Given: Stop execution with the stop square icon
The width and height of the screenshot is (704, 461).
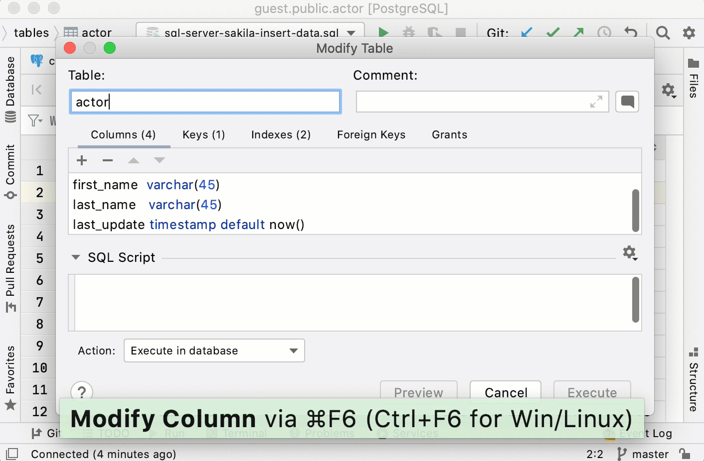Looking at the screenshot, I should (461, 33).
